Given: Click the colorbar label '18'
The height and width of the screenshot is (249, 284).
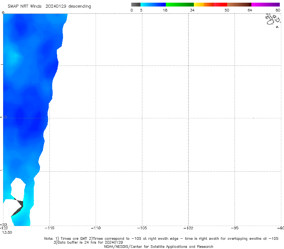Looking at the screenshot, I should (x=165, y=10).
